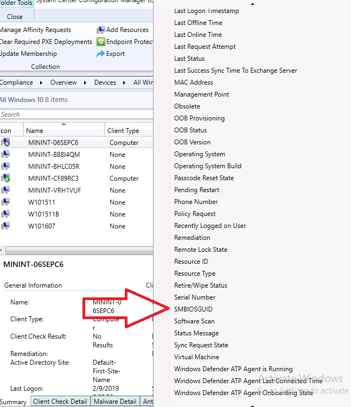Sort by the Name column header
This screenshot has height=407, width=351.
pyautogui.click(x=64, y=131)
